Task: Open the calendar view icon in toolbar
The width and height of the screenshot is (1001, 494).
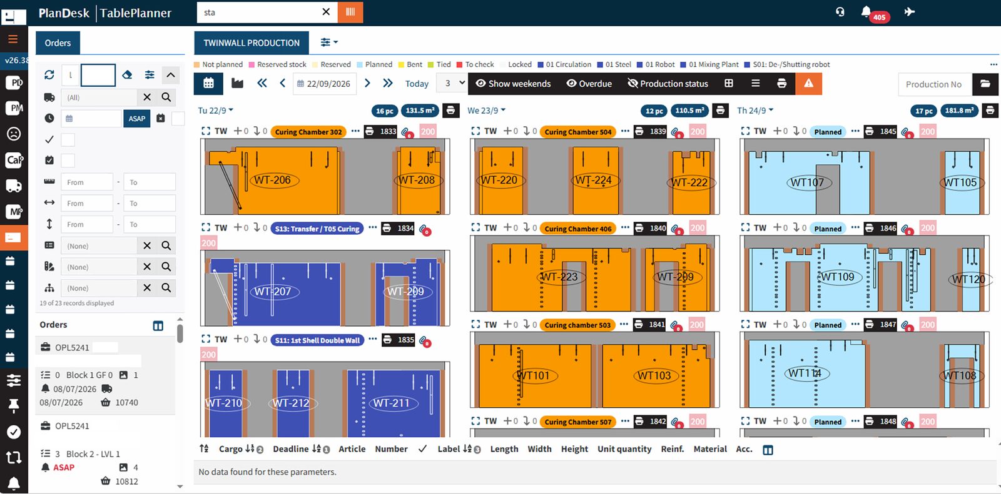Action: pyautogui.click(x=209, y=83)
